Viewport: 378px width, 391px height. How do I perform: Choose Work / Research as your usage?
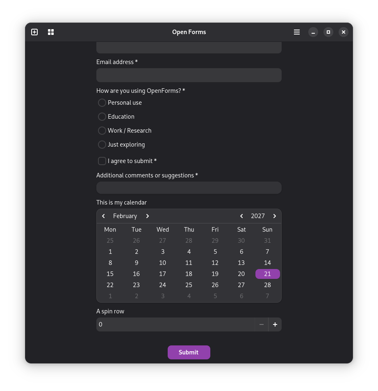tap(102, 131)
